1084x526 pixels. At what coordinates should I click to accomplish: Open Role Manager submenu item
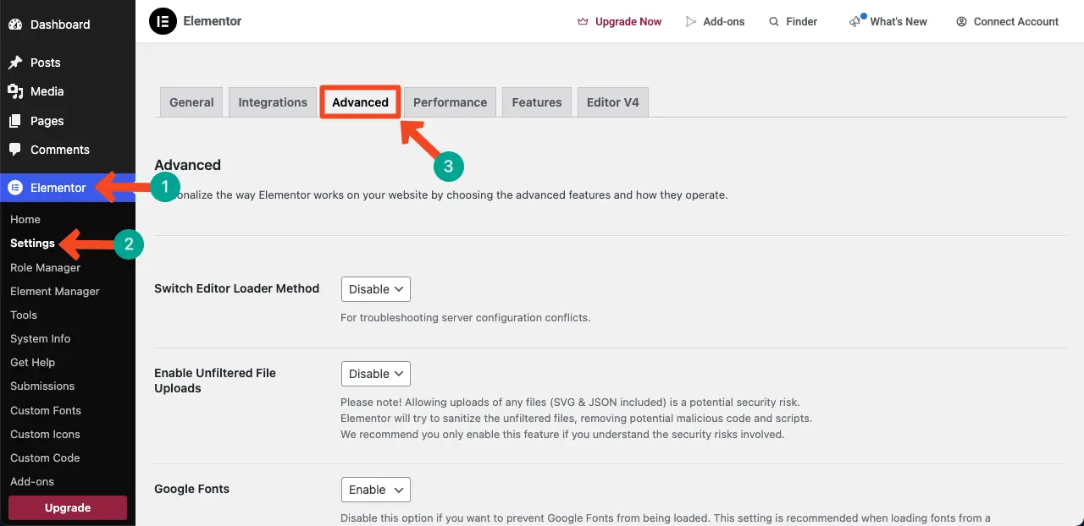pyautogui.click(x=45, y=267)
